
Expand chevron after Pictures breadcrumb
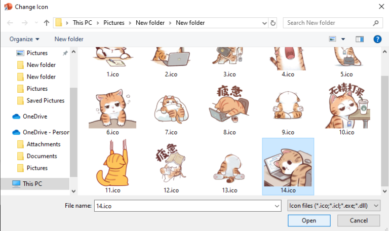[x=130, y=23]
